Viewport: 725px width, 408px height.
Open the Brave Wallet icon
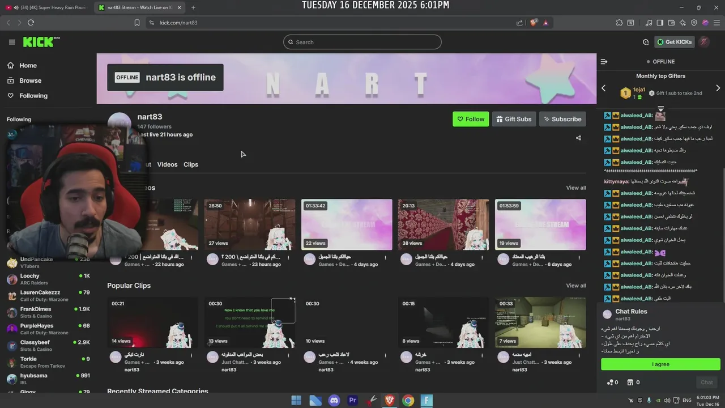pos(671,23)
